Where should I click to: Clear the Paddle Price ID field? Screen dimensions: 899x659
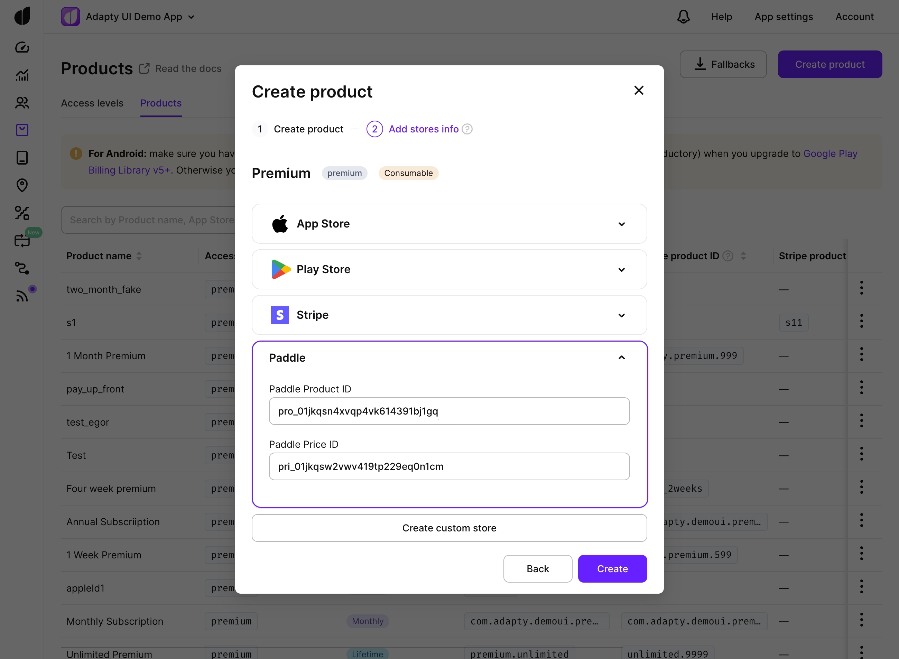pos(449,466)
